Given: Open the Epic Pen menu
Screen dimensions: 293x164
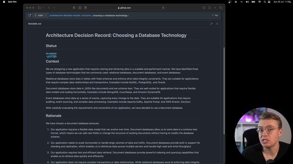Looking at the screenshot, I should (12, 2).
